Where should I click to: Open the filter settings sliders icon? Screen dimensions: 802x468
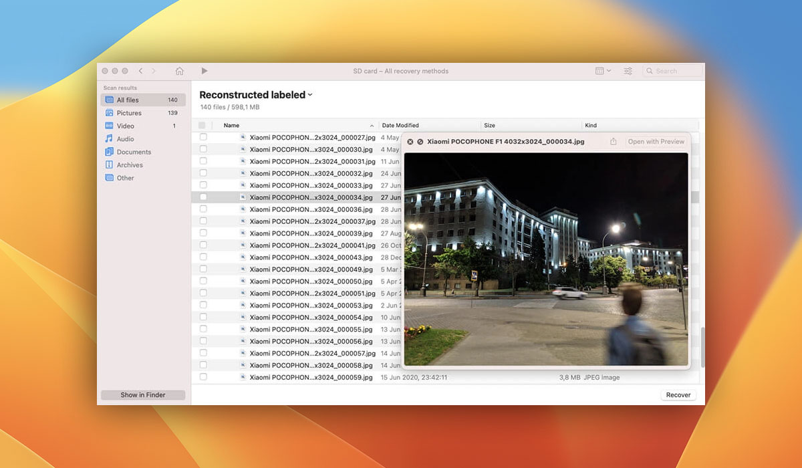click(x=628, y=71)
